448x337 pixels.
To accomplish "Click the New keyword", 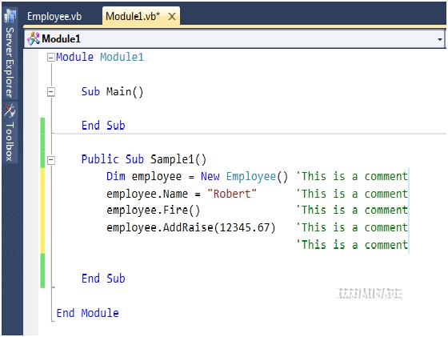I will tap(210, 176).
